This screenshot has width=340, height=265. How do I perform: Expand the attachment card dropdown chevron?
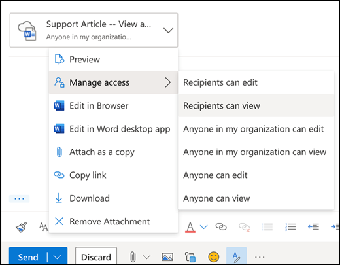coord(168,30)
